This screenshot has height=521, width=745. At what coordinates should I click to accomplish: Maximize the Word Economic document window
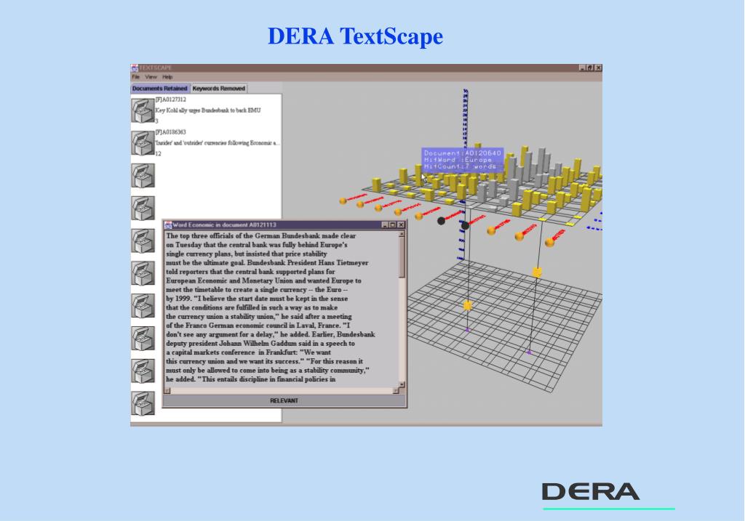click(x=393, y=225)
